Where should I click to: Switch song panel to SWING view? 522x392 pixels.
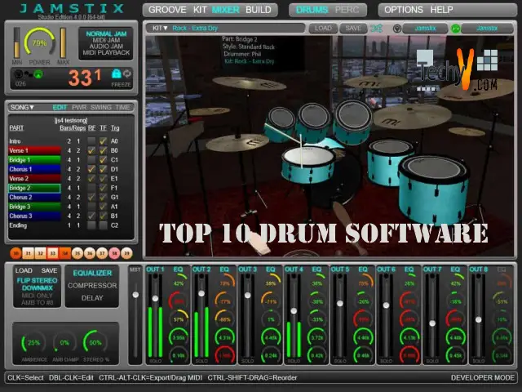(x=100, y=107)
